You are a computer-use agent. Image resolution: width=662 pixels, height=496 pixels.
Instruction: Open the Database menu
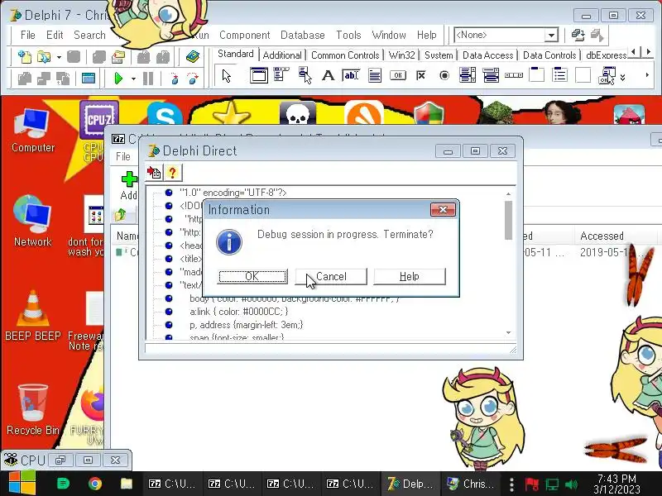(303, 35)
